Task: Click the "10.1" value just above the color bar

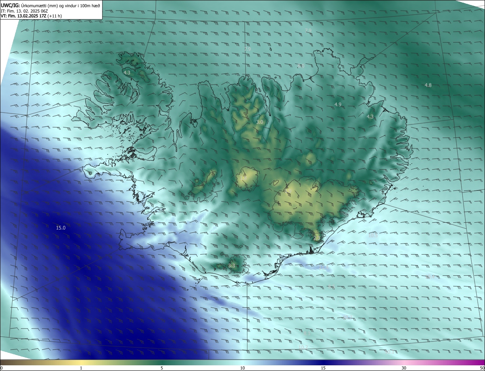Action: (389, 352)
